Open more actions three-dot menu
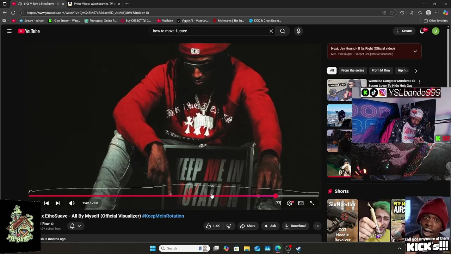The image size is (451, 254). pos(317,226)
